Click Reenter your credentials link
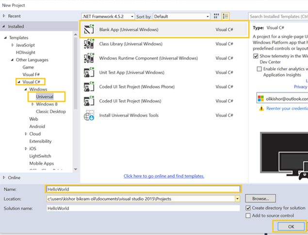 tap(287, 108)
